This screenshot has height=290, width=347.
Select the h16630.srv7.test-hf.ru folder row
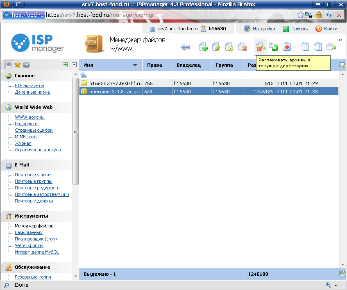click(115, 83)
